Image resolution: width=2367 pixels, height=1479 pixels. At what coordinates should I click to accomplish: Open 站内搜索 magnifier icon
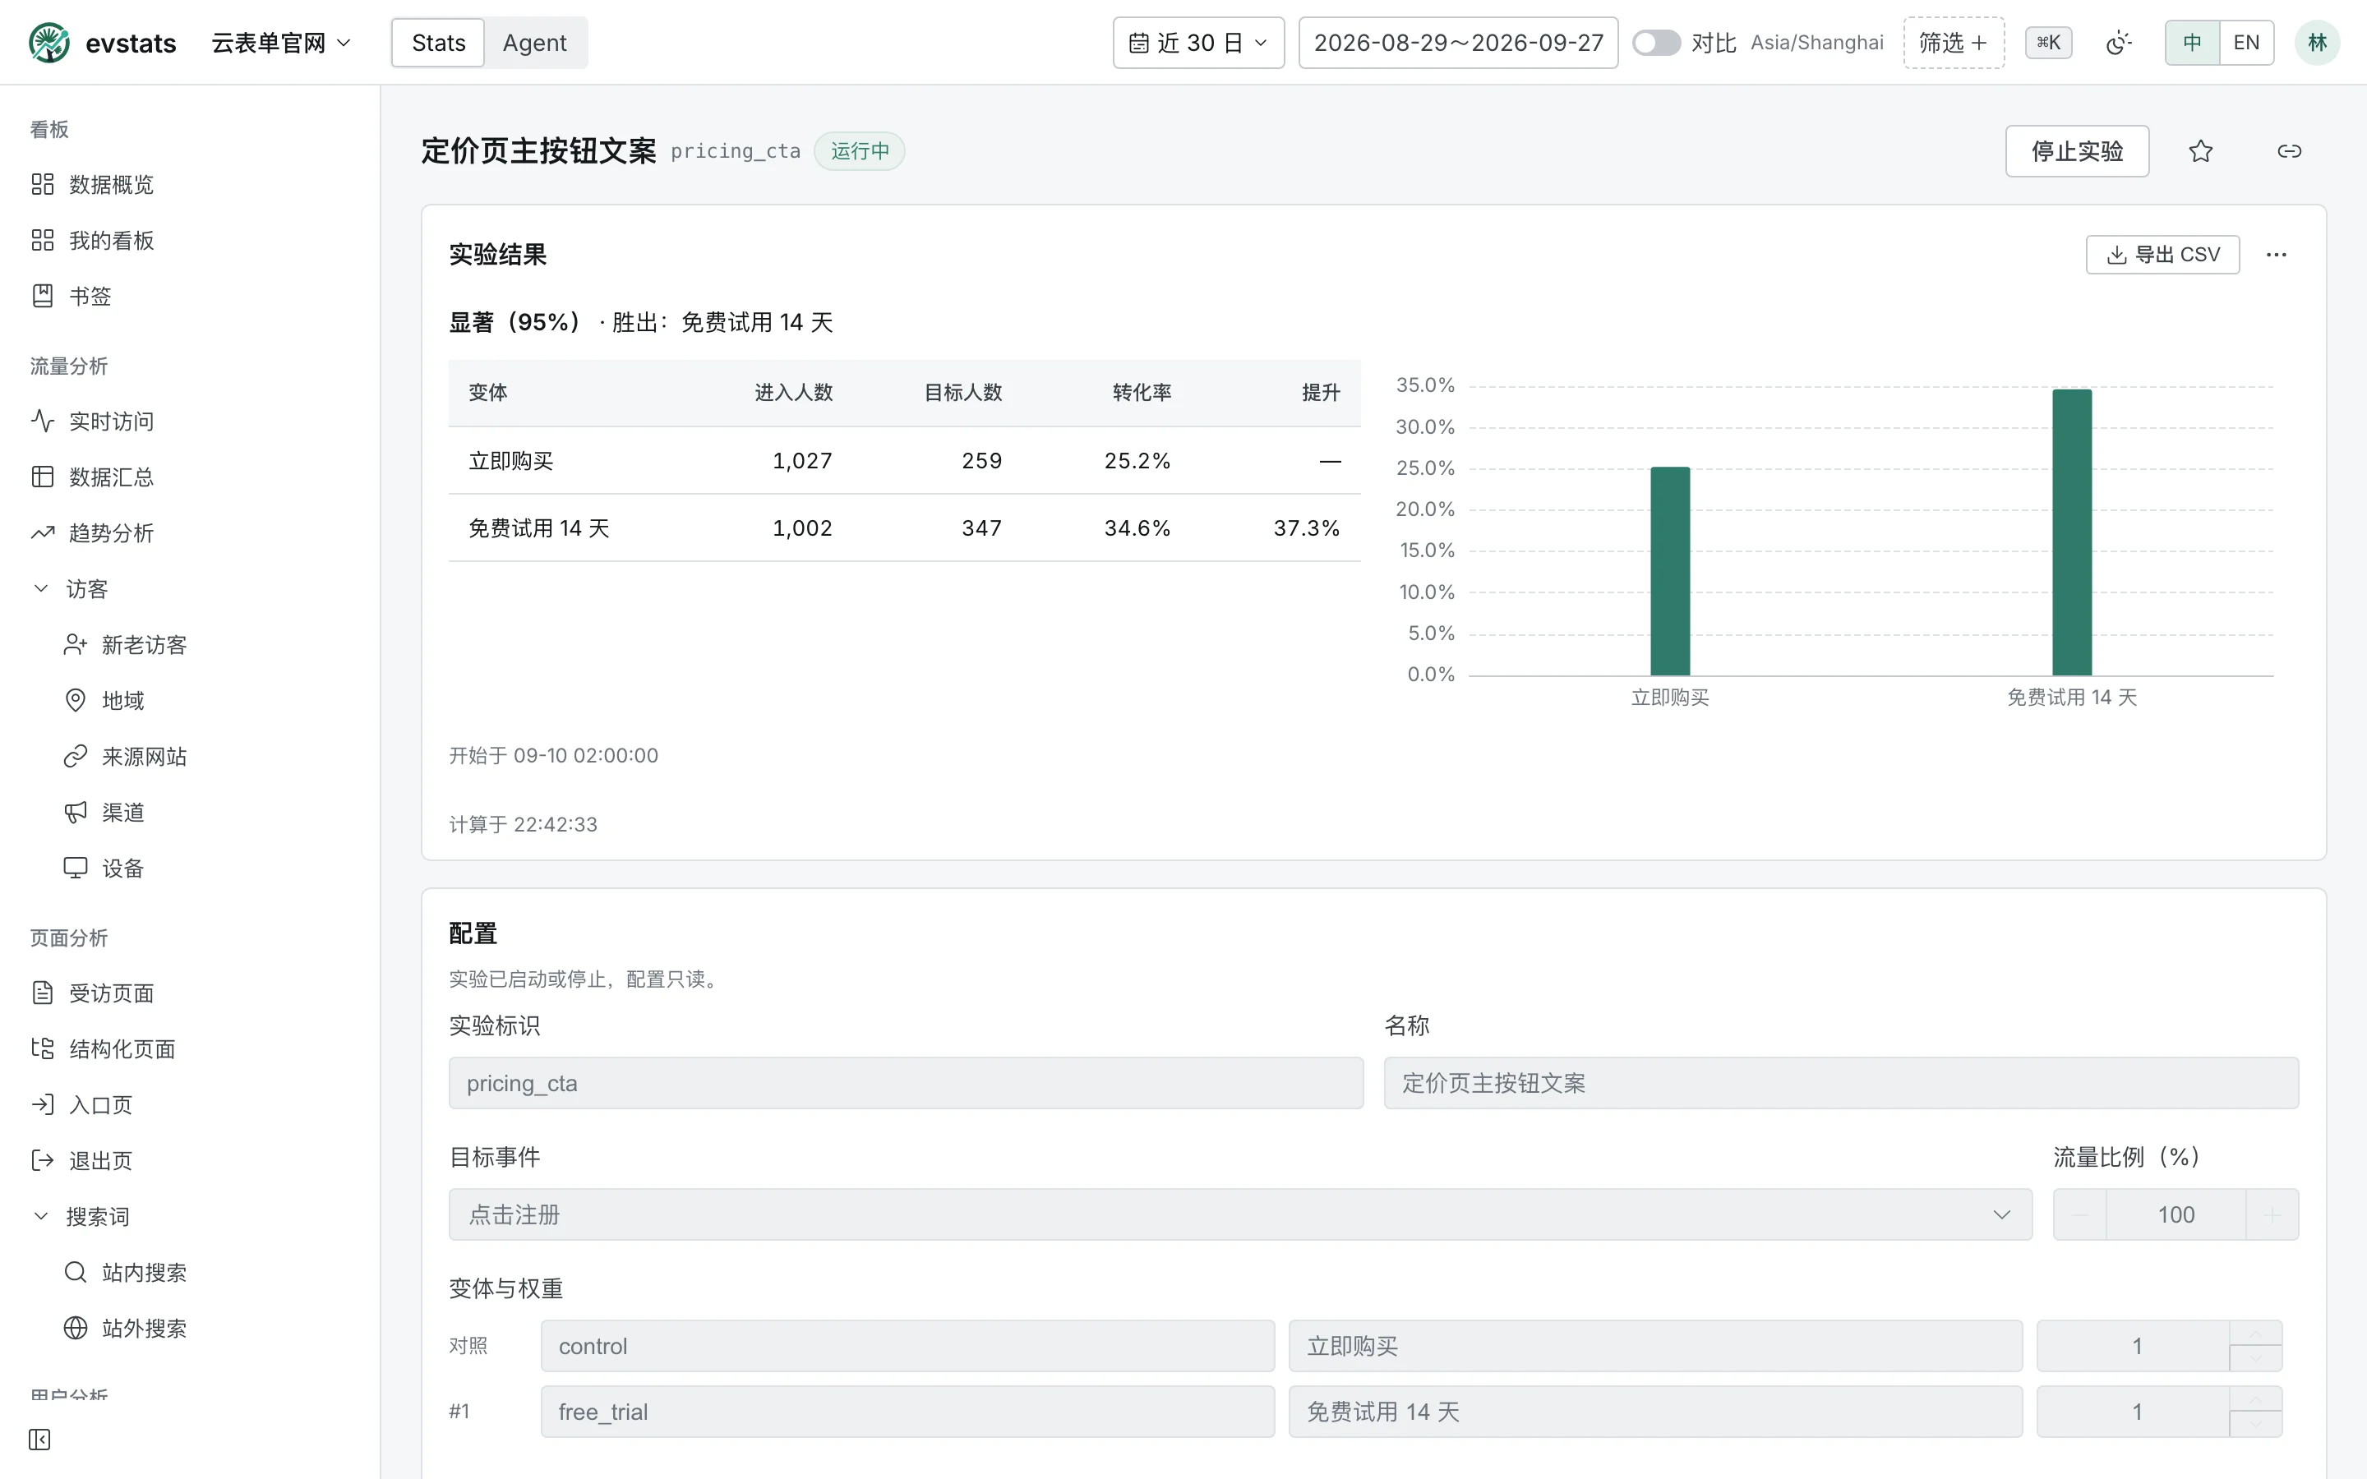click(x=76, y=1272)
